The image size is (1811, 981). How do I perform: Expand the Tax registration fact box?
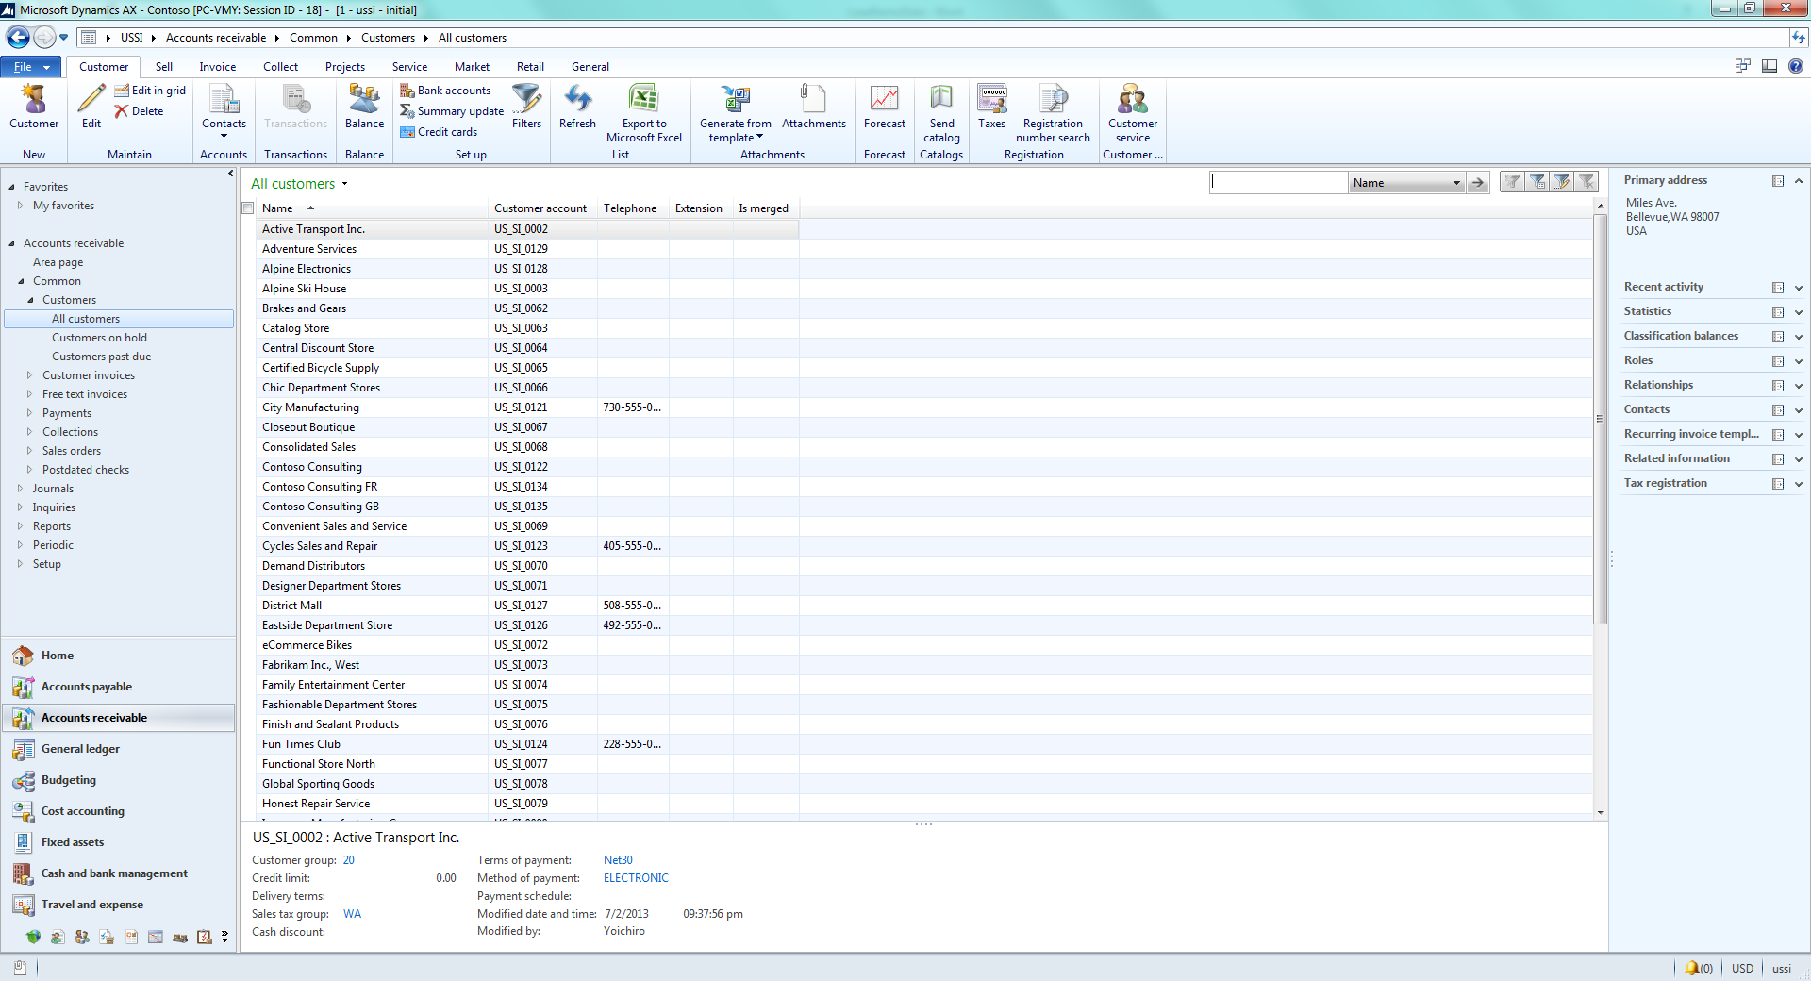click(1799, 484)
